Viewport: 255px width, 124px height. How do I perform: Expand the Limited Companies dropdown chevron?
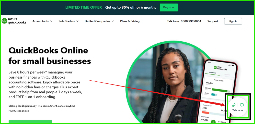pos(113,21)
